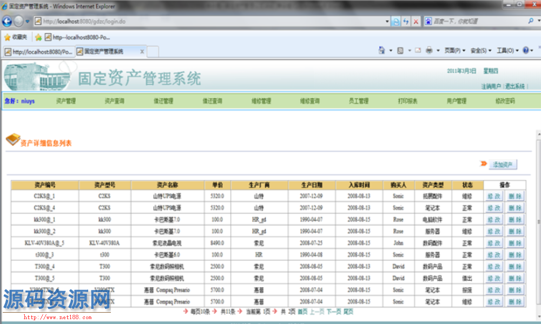Expand the Print dropdown arrow
This screenshot has width=541, height=324.
point(438,51)
